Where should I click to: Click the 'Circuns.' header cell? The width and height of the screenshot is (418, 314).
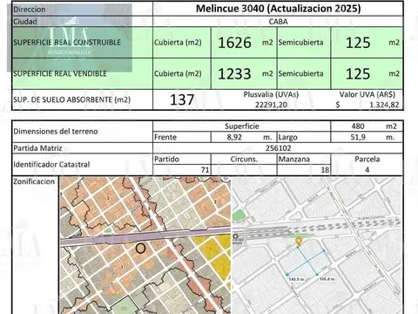click(244, 160)
